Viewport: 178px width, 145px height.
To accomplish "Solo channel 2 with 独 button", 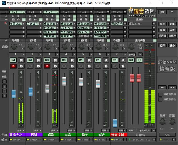I will (x=38, y=60).
